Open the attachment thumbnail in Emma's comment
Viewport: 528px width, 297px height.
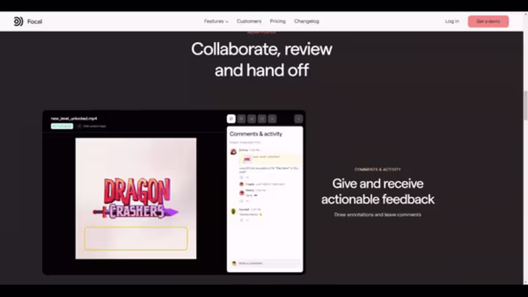point(247,159)
